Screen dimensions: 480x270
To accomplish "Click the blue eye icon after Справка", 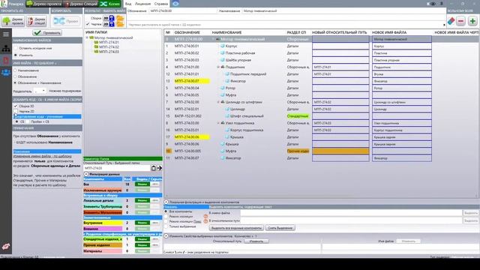I will 175,4.
